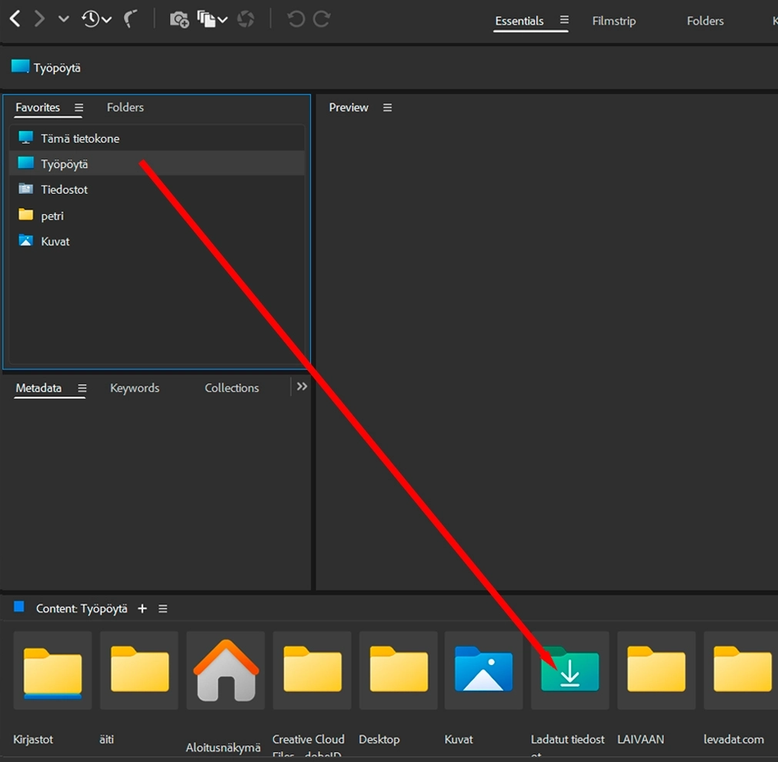Select the Aloitusnäkymä home thumbnail

coord(225,670)
